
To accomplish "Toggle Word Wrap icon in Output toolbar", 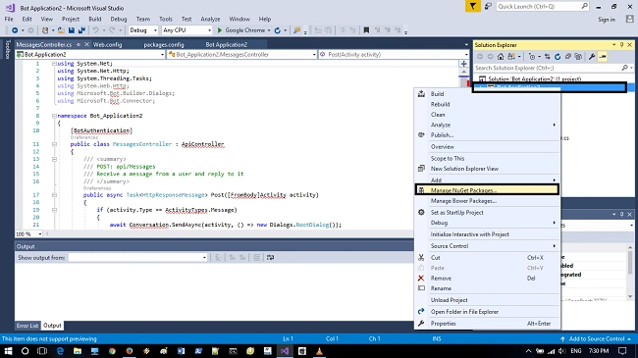I will [x=270, y=258].
